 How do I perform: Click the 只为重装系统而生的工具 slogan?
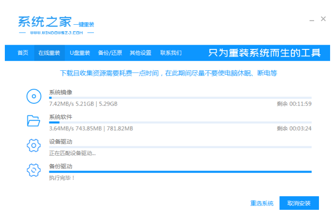point(264,53)
